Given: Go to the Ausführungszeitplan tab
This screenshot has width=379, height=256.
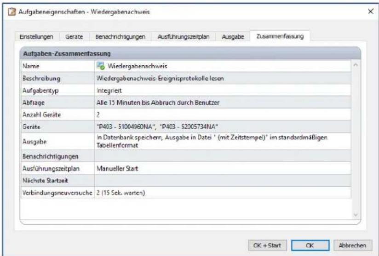Looking at the screenshot, I should click(x=183, y=37).
